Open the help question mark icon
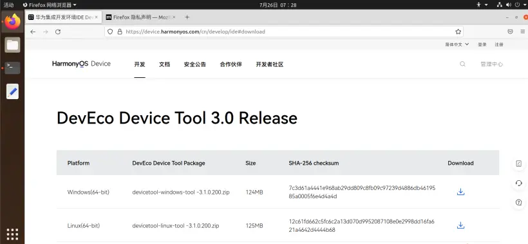This screenshot has width=528, height=244. [x=518, y=203]
